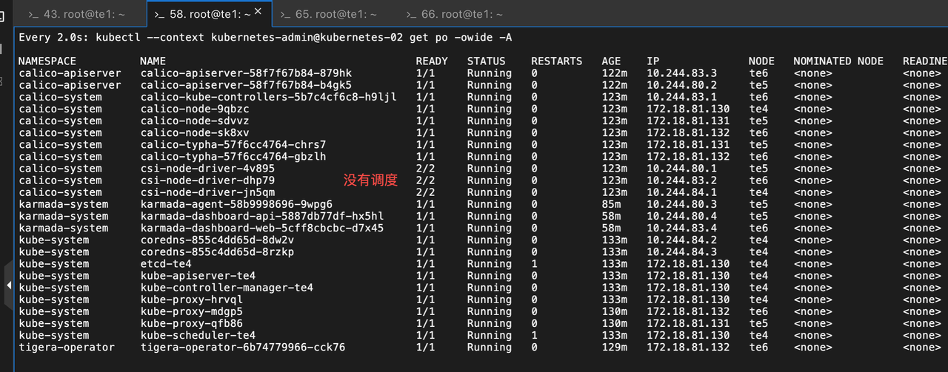
Task: Click pod name calico-node-sk8xv
Action: [195, 132]
